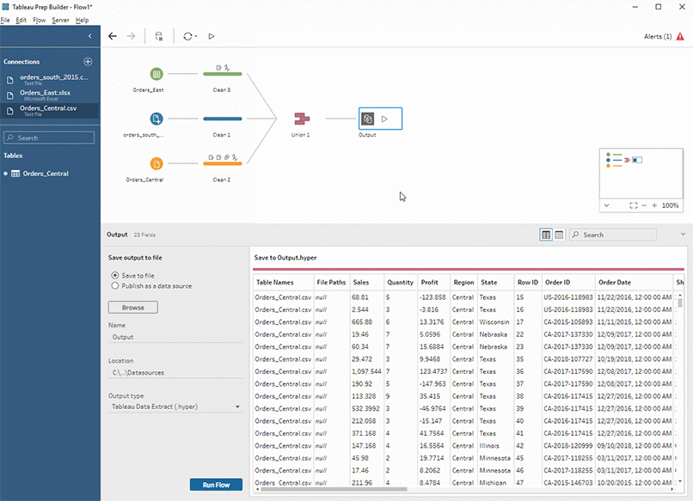
Task: Click the zoom in plus control
Action: coord(654,206)
